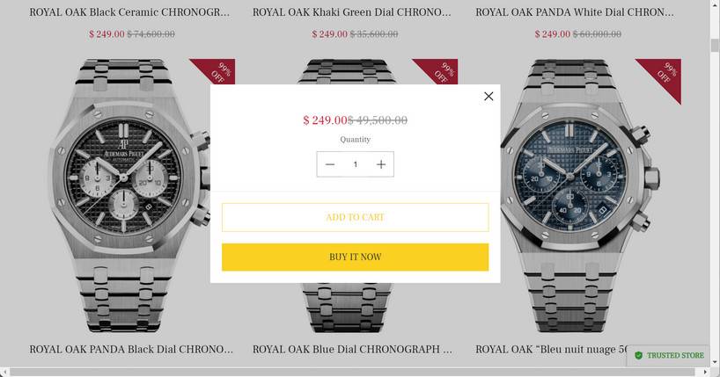720x377 pixels.
Task: Open ROYAL OAK Bleu nuit nuage link
Action: 551,350
